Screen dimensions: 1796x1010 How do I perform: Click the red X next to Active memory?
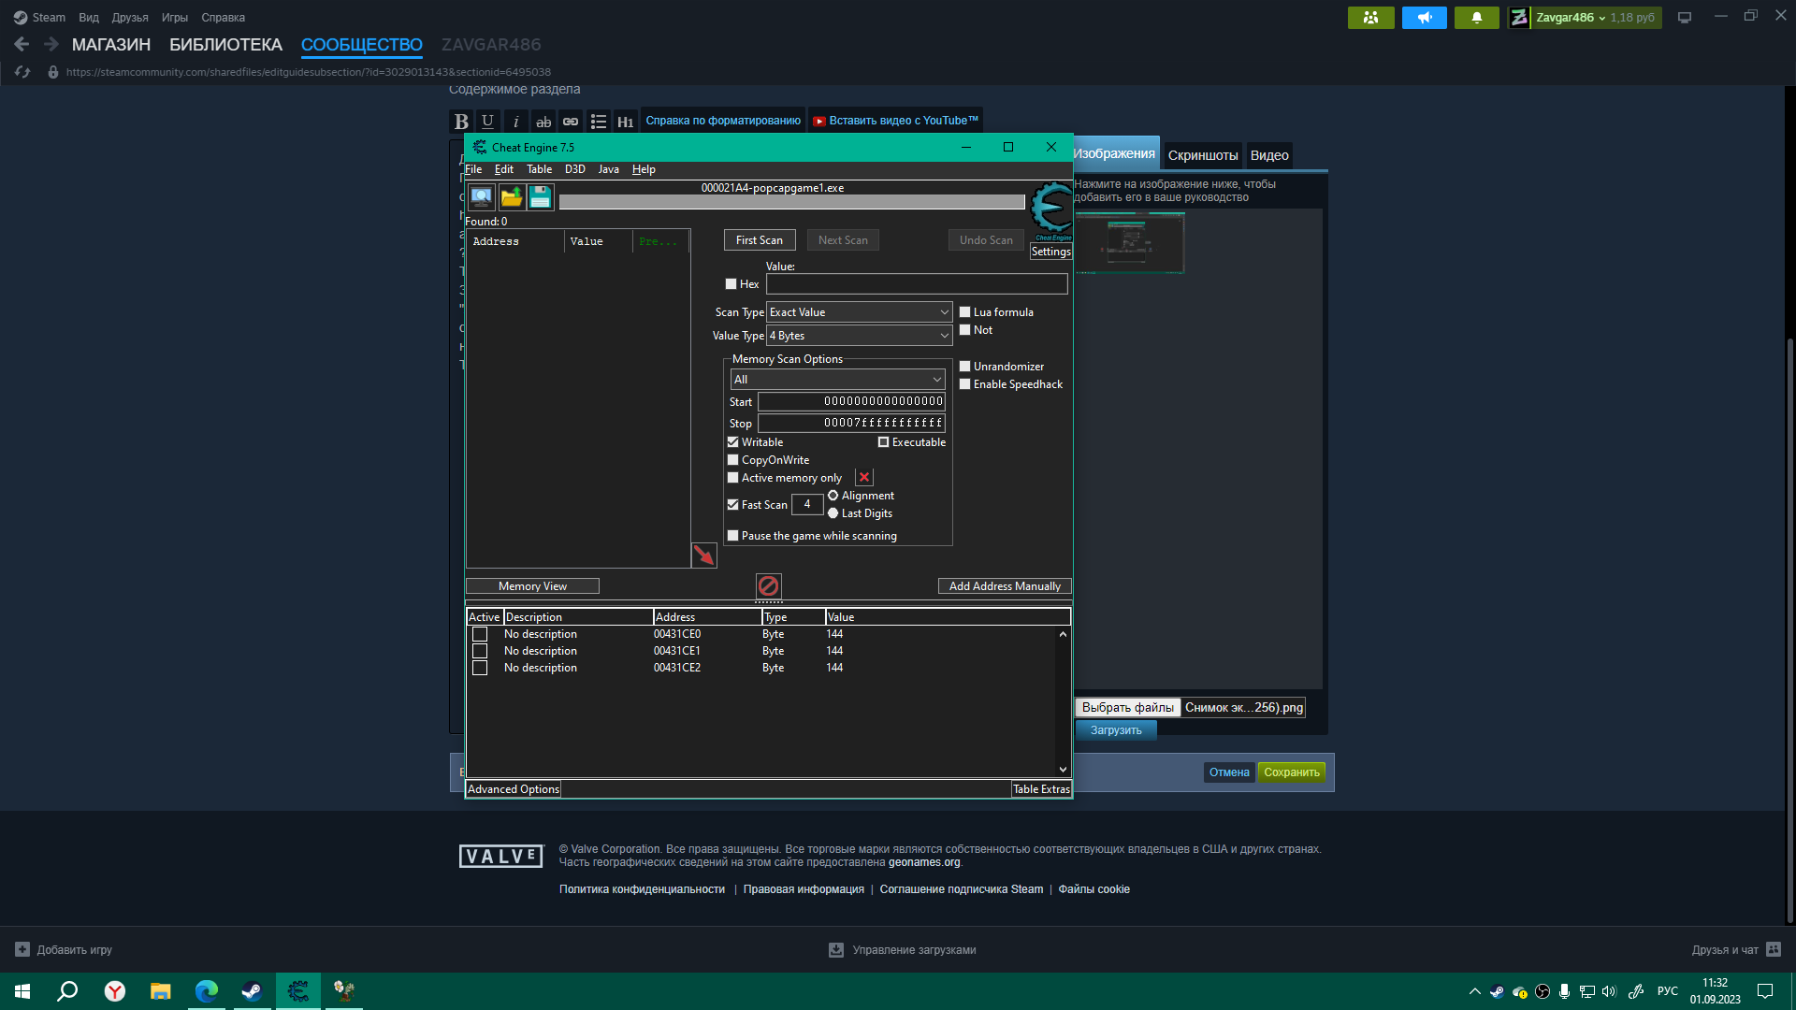[864, 478]
